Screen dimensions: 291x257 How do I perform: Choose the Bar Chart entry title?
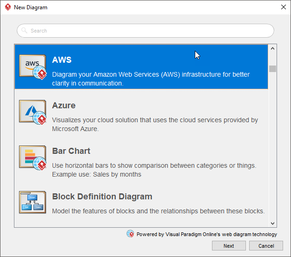pyautogui.click(x=71, y=151)
